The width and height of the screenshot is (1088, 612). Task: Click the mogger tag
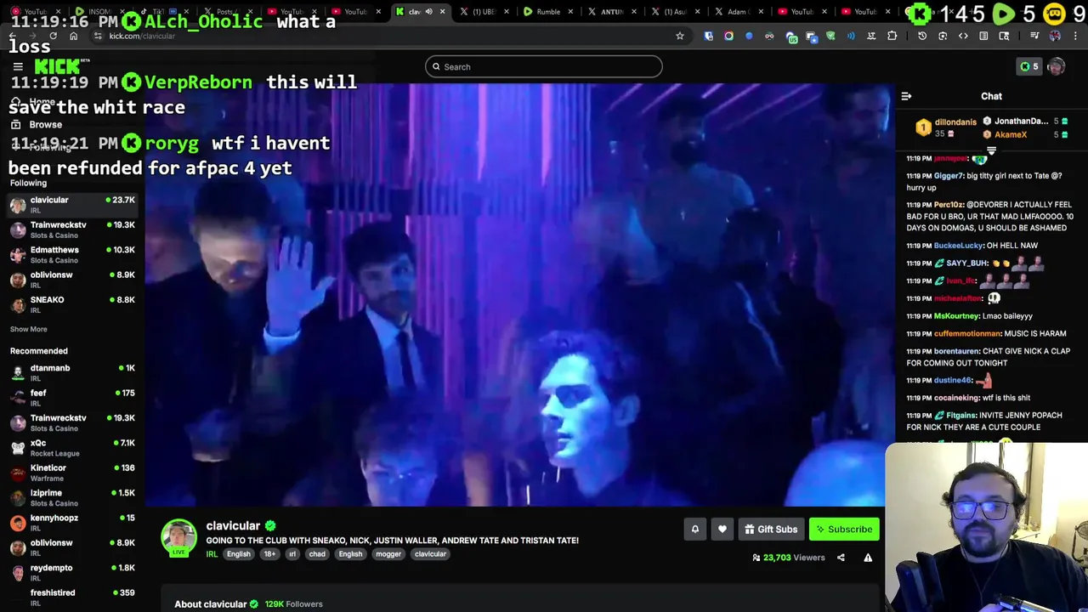(x=388, y=554)
